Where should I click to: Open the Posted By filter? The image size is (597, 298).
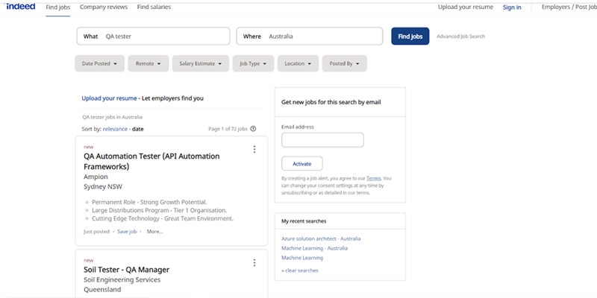344,63
